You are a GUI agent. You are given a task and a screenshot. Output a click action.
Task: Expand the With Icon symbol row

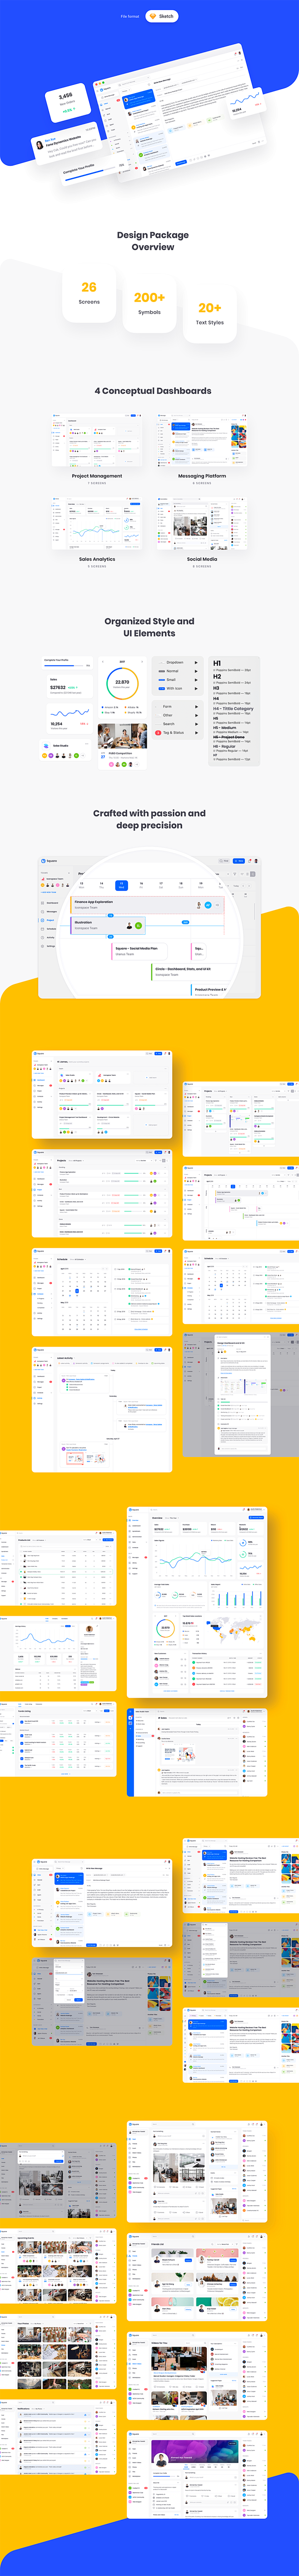pos(177,689)
